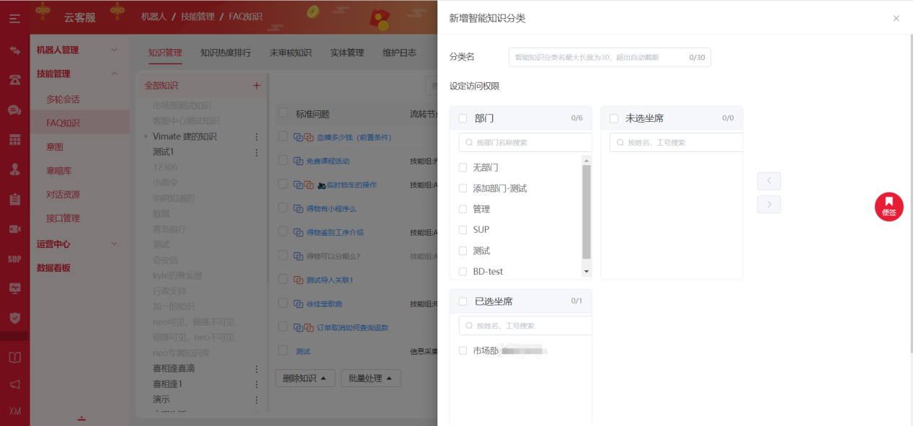
Task: Click the 按部门名称搜索 search field
Action: (x=525, y=143)
